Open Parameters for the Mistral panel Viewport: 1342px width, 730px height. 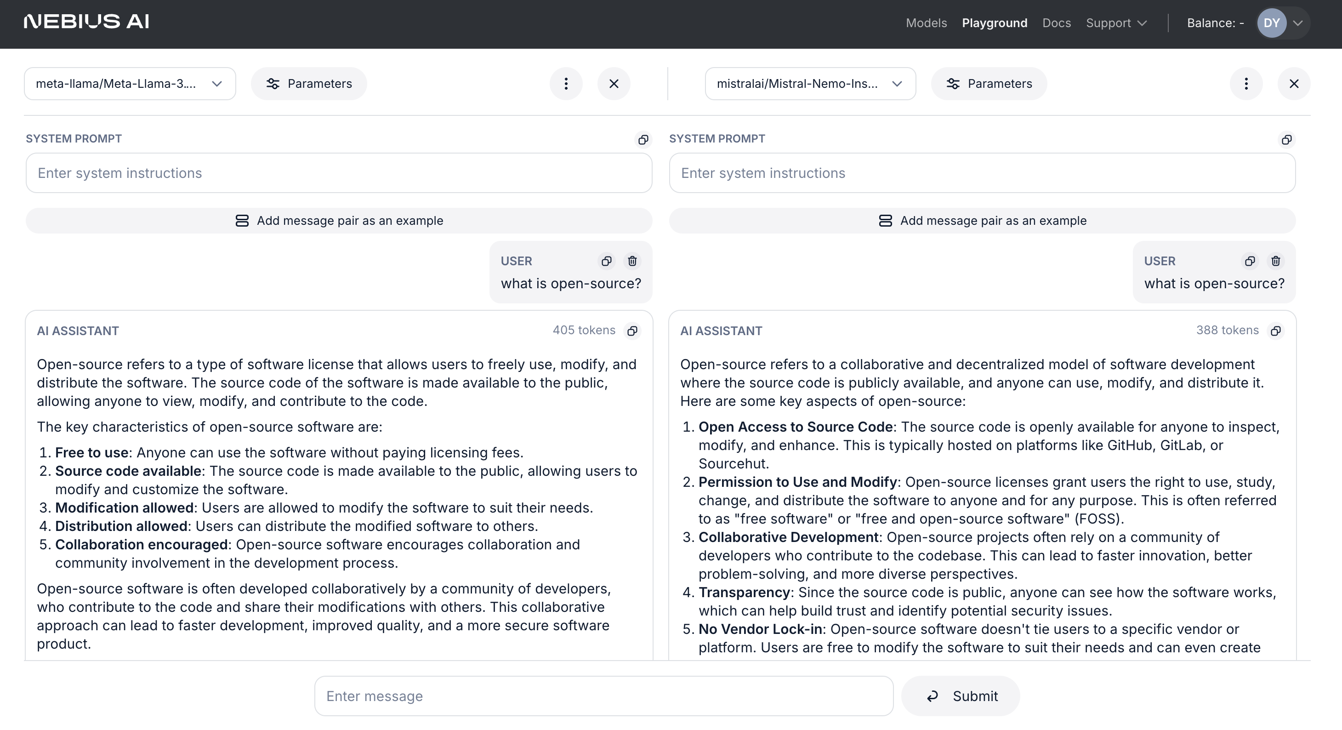click(989, 83)
